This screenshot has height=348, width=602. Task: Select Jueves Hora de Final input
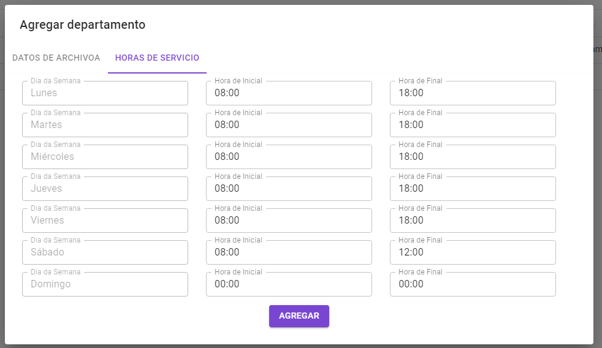(x=473, y=188)
